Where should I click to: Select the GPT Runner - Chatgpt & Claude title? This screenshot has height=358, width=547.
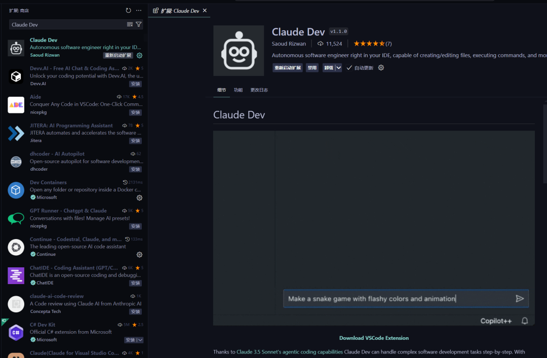pos(68,211)
